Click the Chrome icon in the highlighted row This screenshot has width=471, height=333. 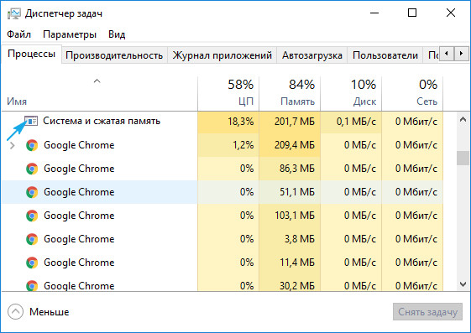[32, 192]
